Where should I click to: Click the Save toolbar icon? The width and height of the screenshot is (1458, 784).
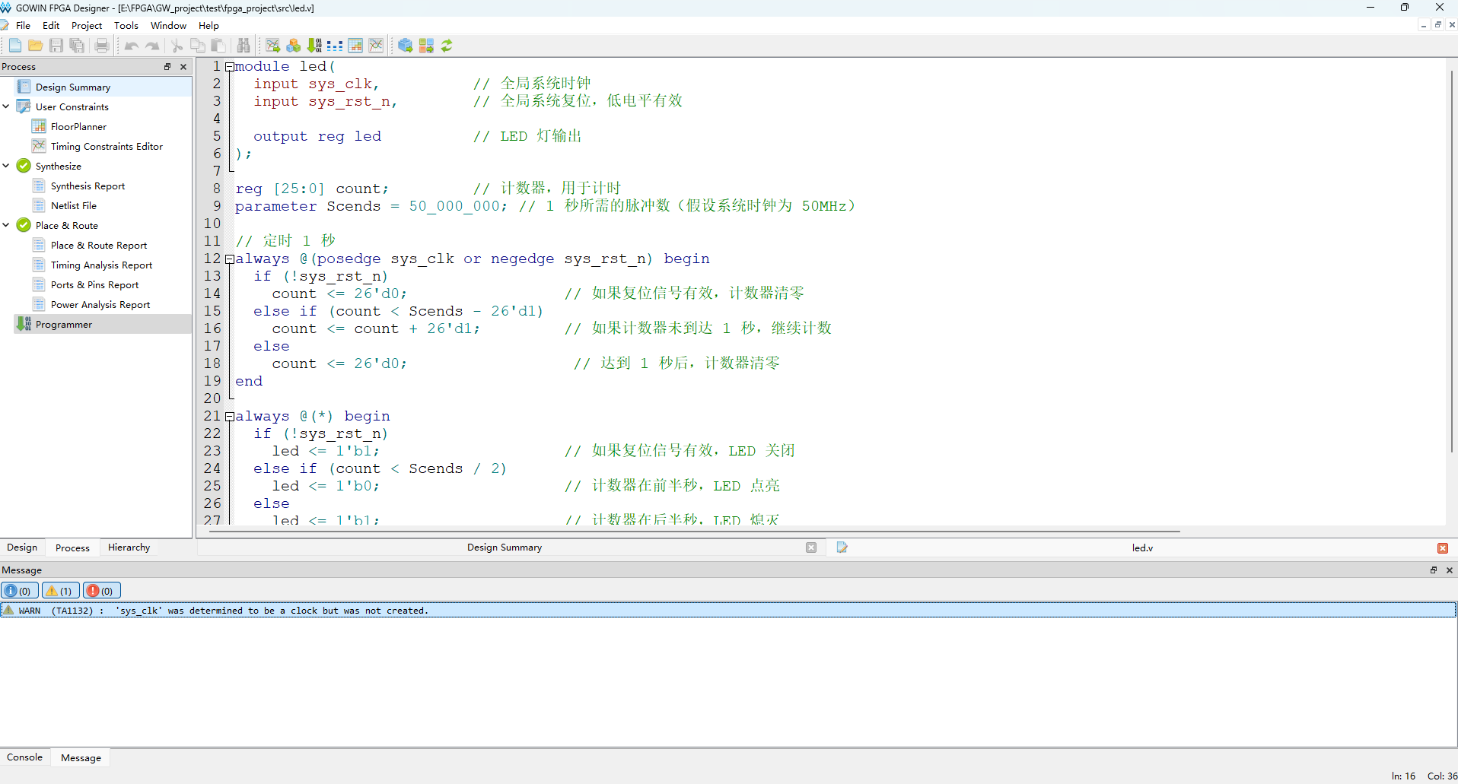[56, 46]
